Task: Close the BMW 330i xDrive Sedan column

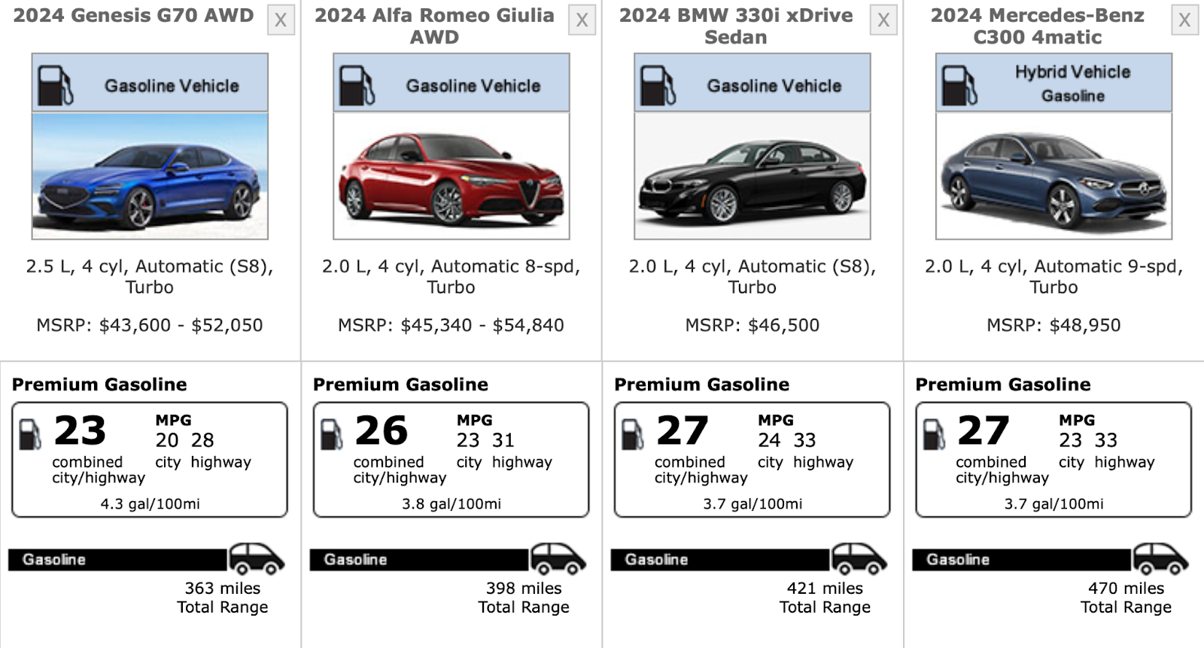Action: [883, 20]
